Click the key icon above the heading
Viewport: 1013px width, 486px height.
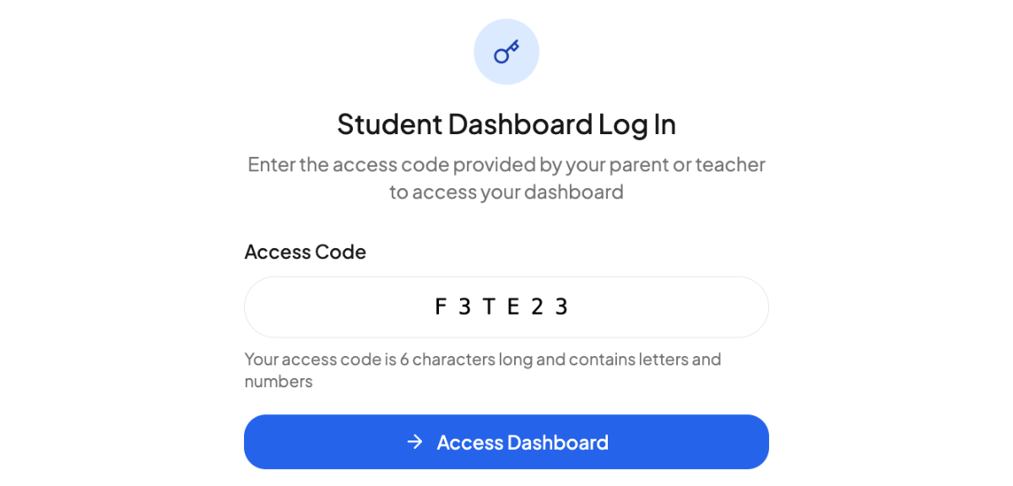click(x=506, y=52)
